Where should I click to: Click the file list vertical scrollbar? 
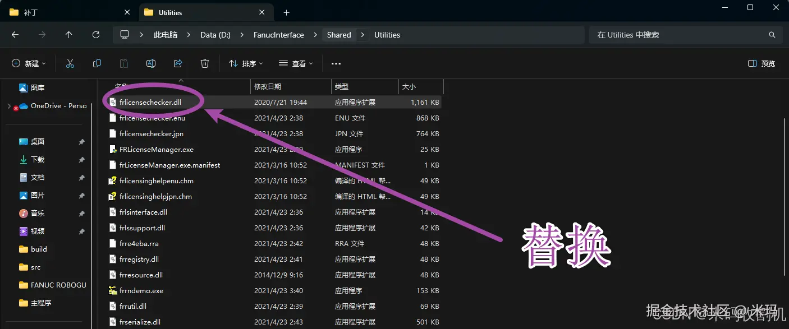pos(785,196)
